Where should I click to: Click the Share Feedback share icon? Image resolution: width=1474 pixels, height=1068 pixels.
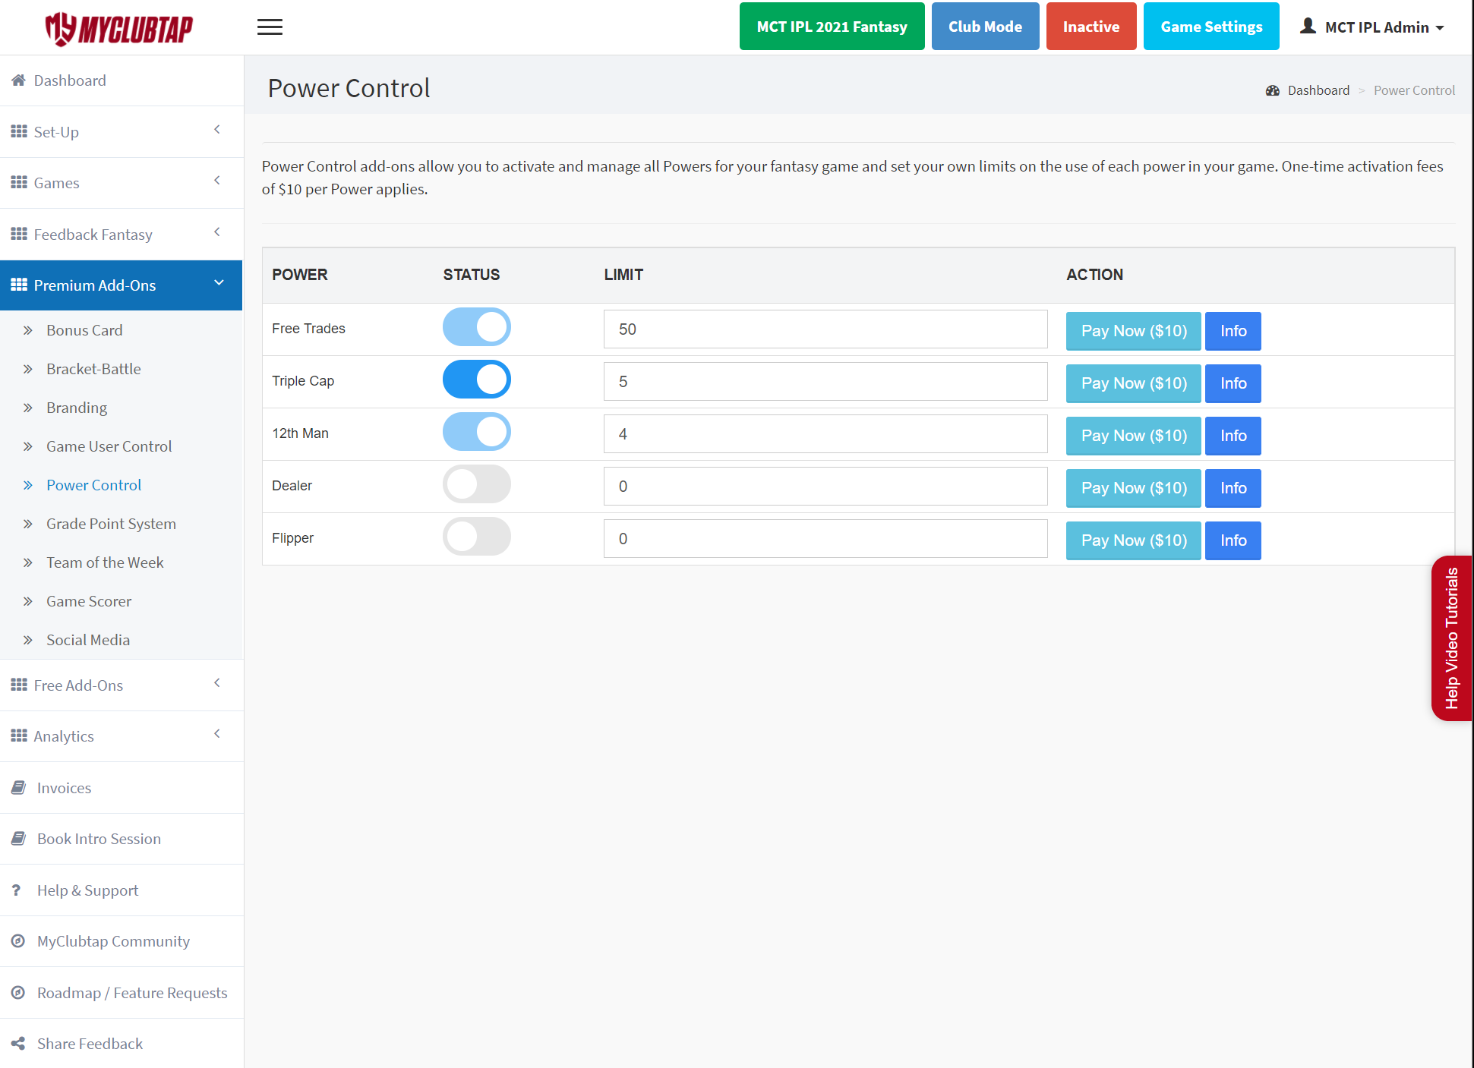(x=18, y=1044)
